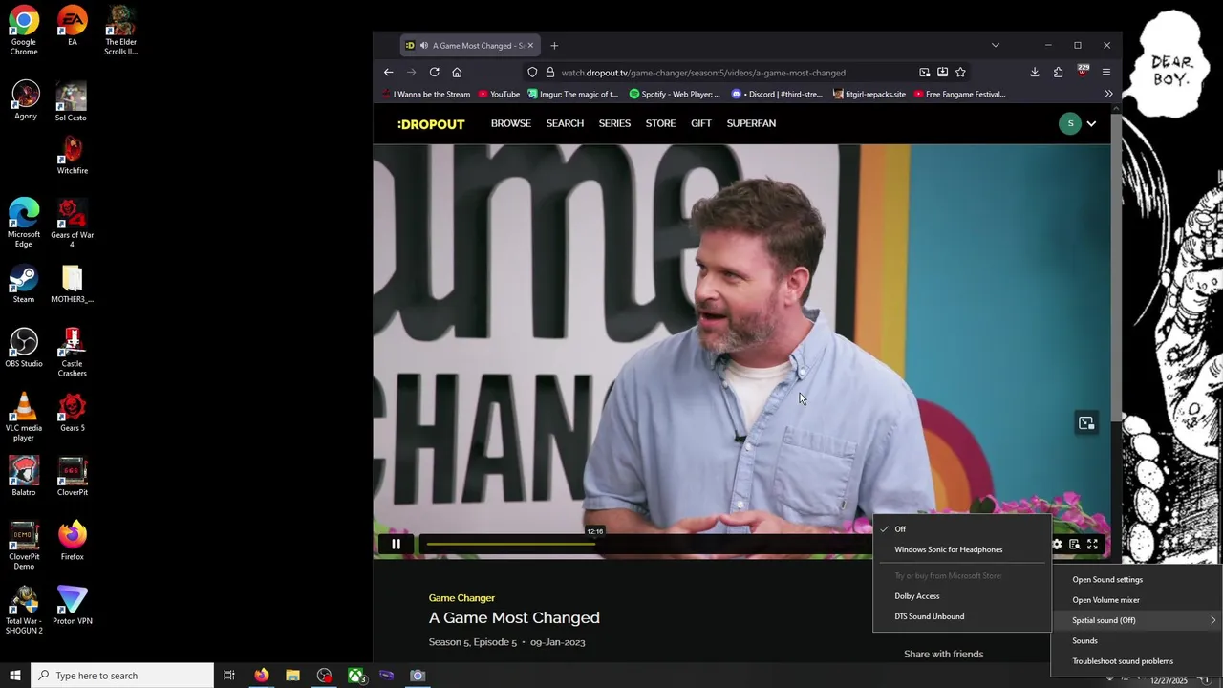Select the Steam desktop icon
This screenshot has width=1223, height=688.
point(24,284)
